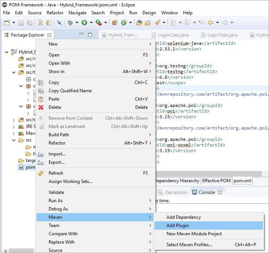Close the Package Explorer tab

pos(49,35)
